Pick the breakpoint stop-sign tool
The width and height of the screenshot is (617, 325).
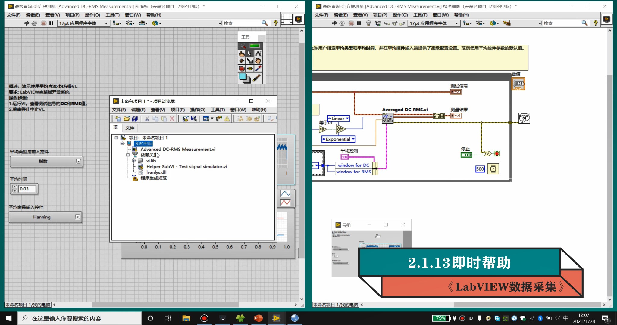point(242,69)
